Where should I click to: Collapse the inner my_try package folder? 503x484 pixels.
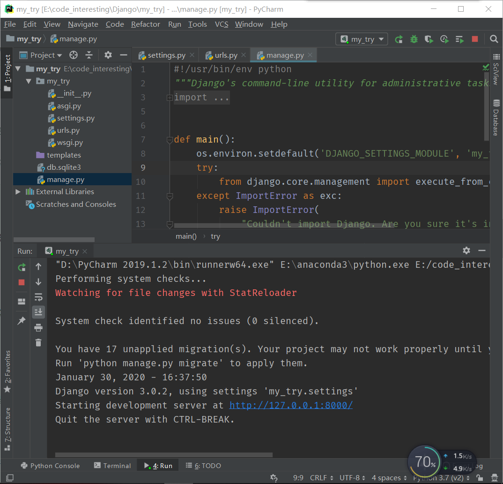click(29, 81)
